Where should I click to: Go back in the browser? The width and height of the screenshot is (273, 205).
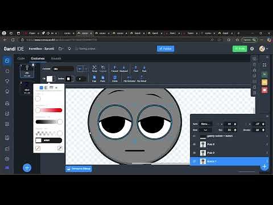[x=5, y=40]
